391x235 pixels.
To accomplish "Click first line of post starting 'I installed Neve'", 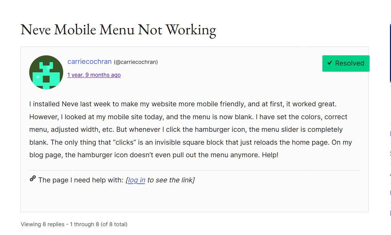I will 183,104.
